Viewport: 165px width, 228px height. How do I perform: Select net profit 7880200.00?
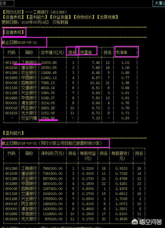pos(53,169)
